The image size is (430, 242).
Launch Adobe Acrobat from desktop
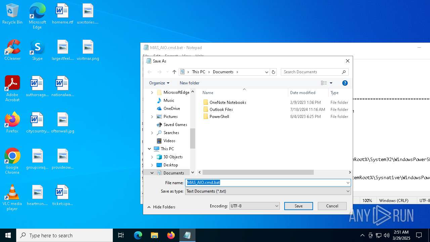(x=12, y=89)
